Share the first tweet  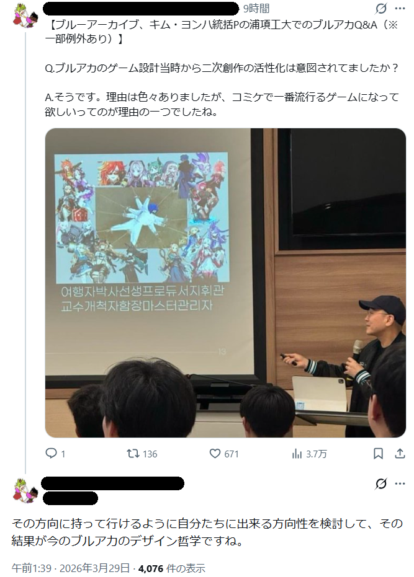[400, 454]
